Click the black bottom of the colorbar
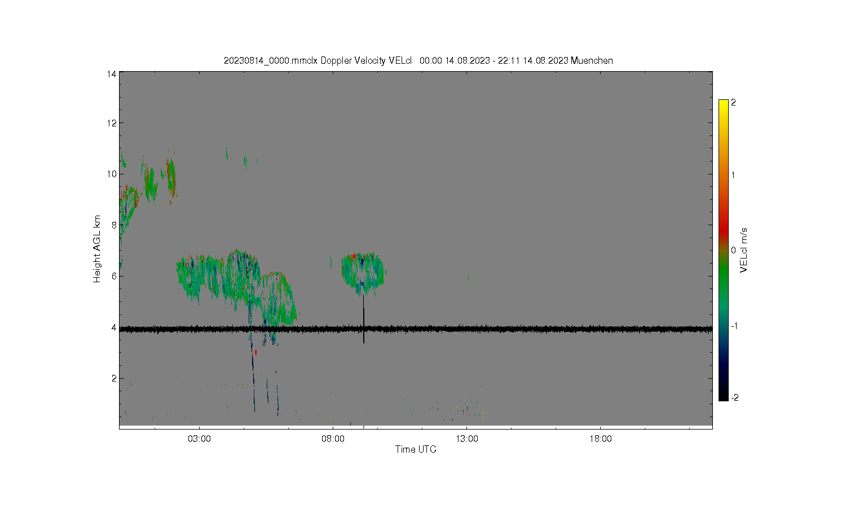Viewport: 846px width, 508px height. pos(724,395)
